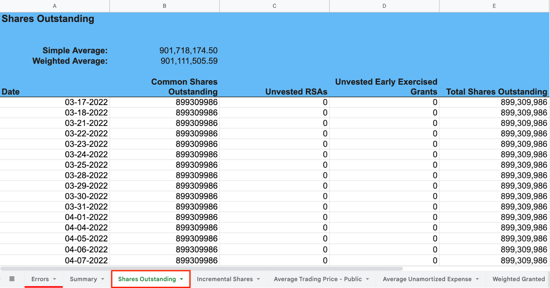Select Unvested RSAs value for 03-21-2022
This screenshot has height=288, width=550.
pos(274,123)
